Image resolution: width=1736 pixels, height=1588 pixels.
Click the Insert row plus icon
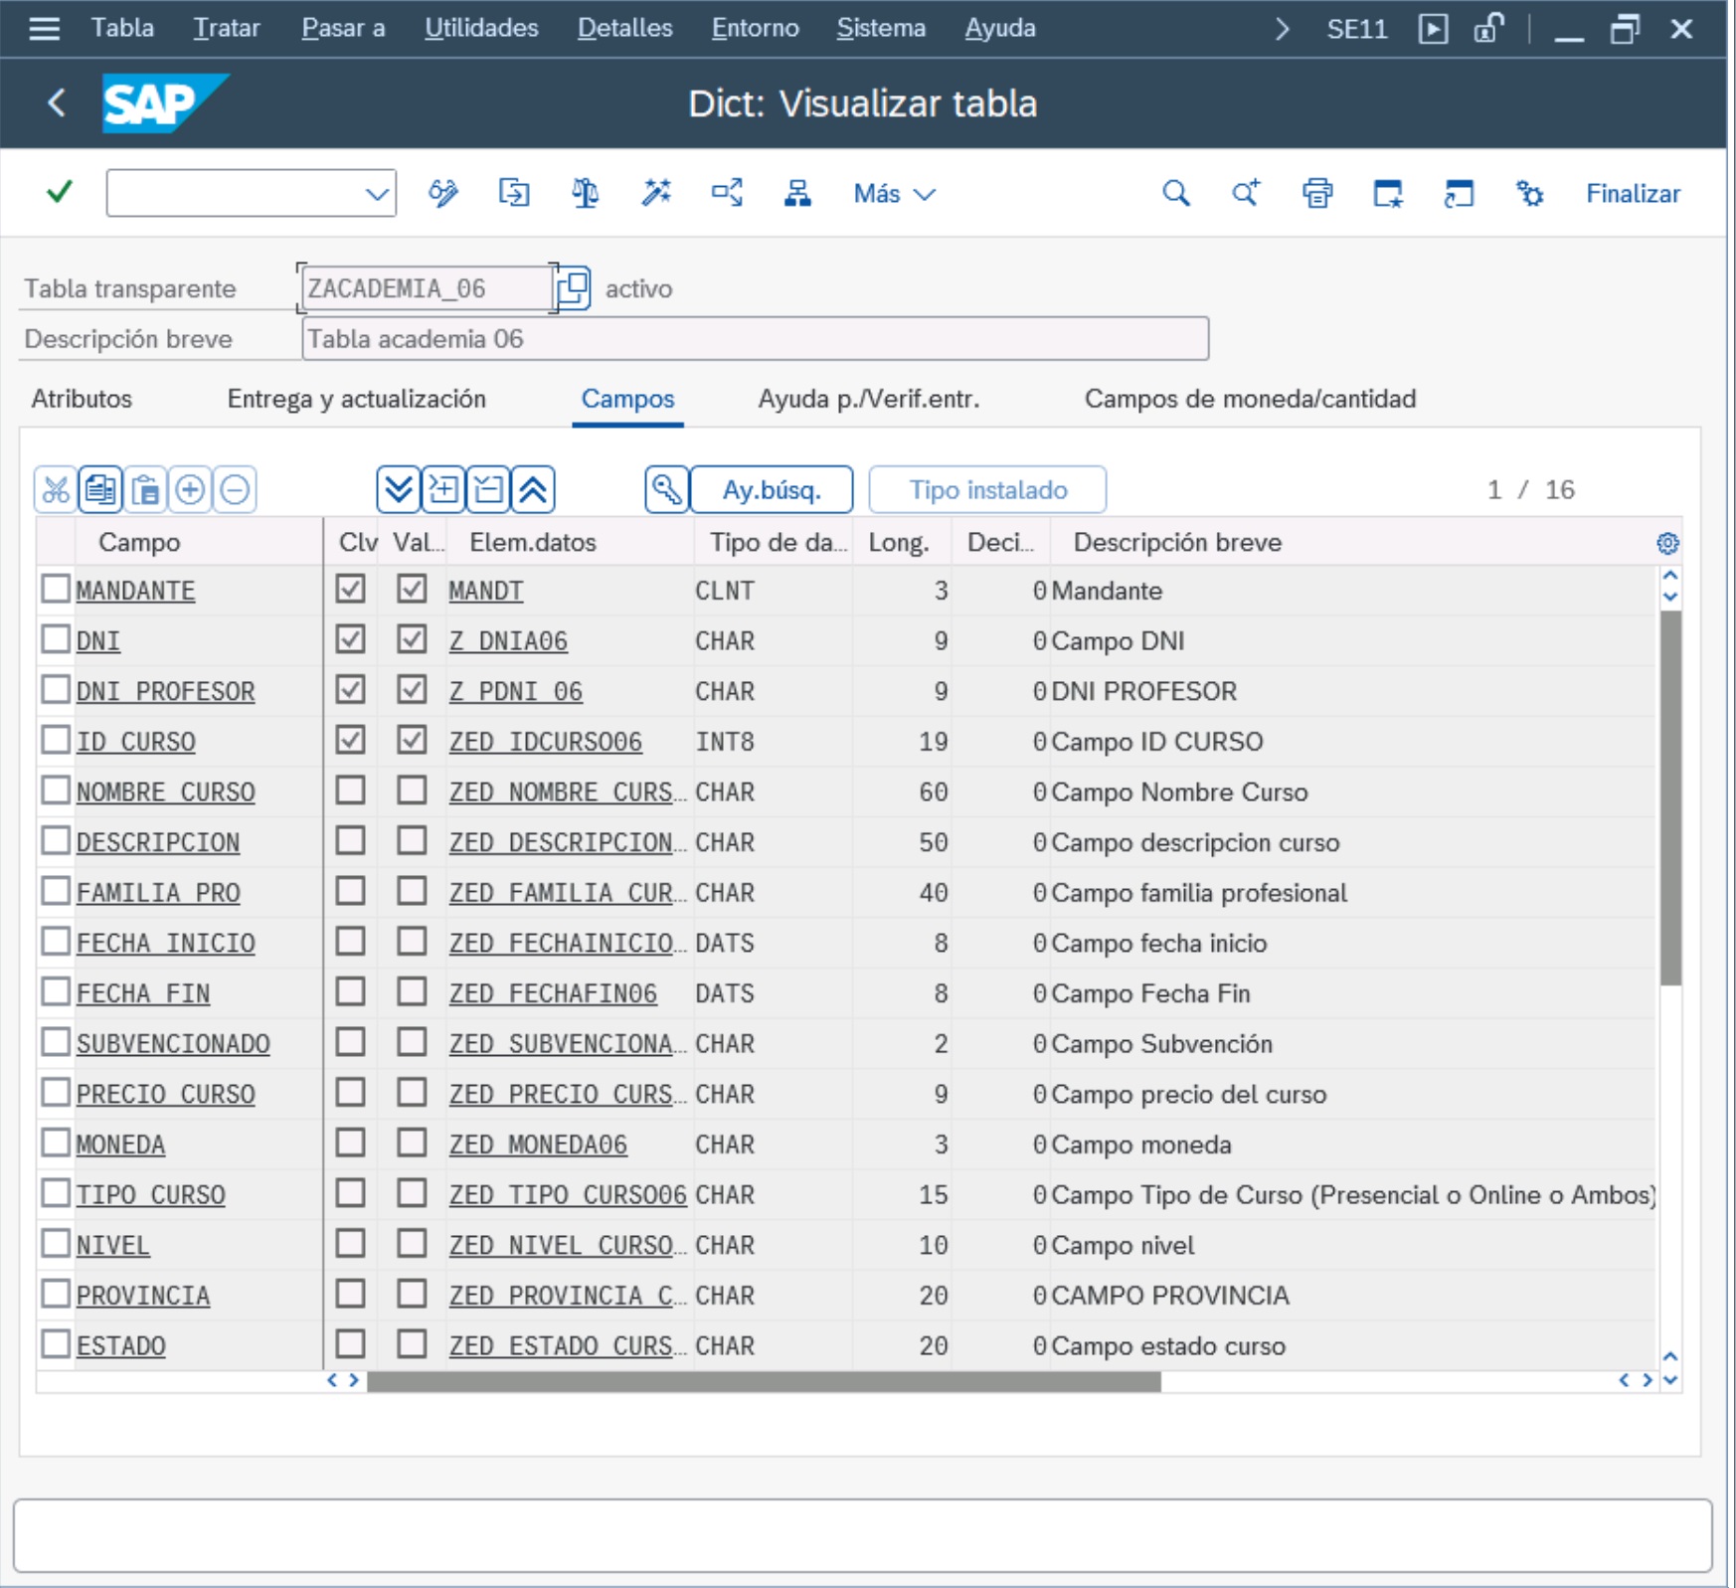(190, 489)
